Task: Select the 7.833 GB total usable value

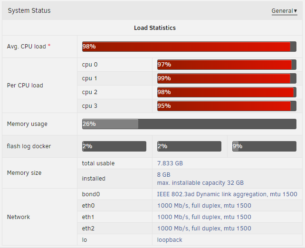Action: click(x=170, y=163)
